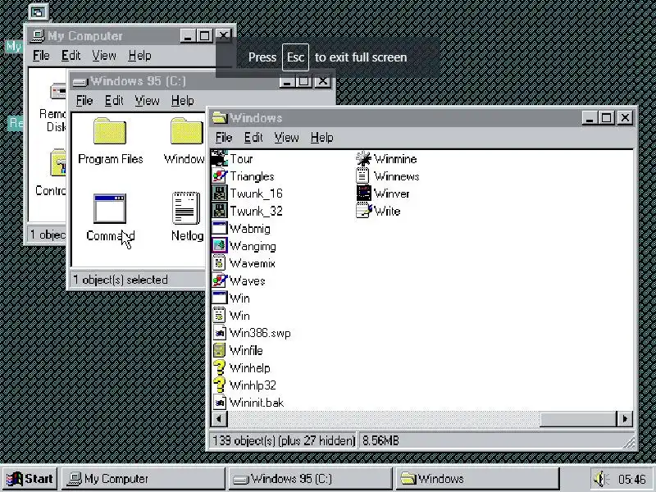Open File menu in Windows 95 (C:) window
Viewport: 656px width, 492px height.
click(84, 100)
